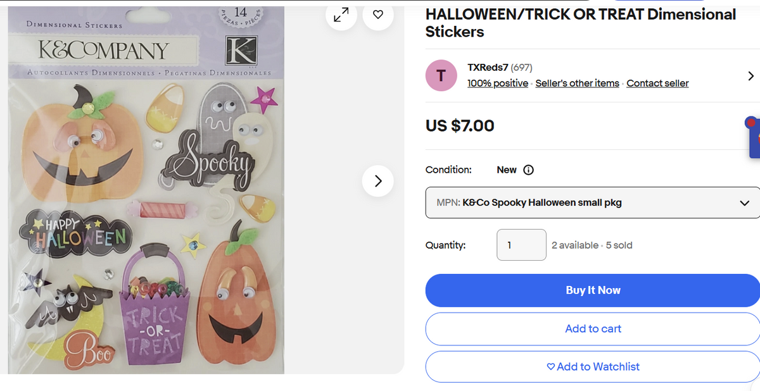Add the stickers to cart
Viewport: 760px width, 391px height.
(593, 328)
